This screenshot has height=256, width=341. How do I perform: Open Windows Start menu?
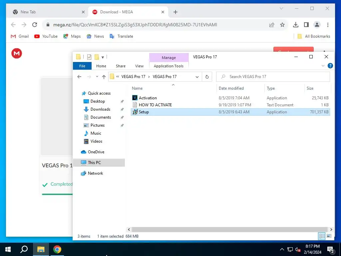point(8,249)
